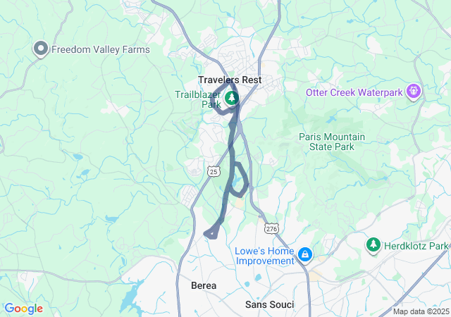Click the Otter Creek Waterpark text label

click(354, 92)
